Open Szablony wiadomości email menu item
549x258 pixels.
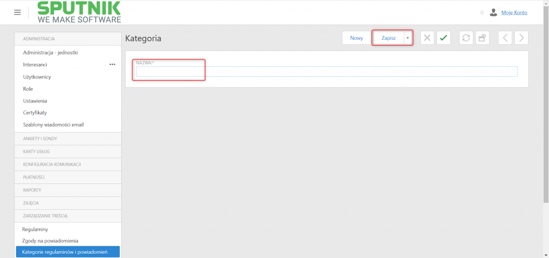[53, 124]
